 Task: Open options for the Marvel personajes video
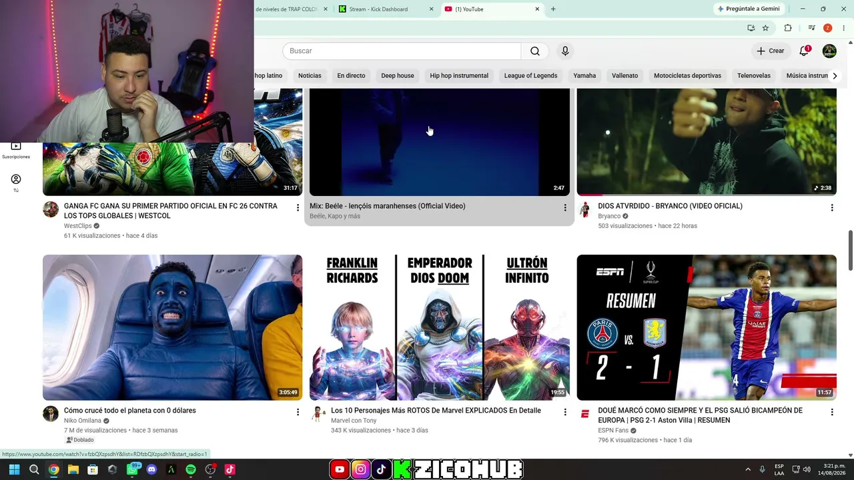click(x=565, y=413)
